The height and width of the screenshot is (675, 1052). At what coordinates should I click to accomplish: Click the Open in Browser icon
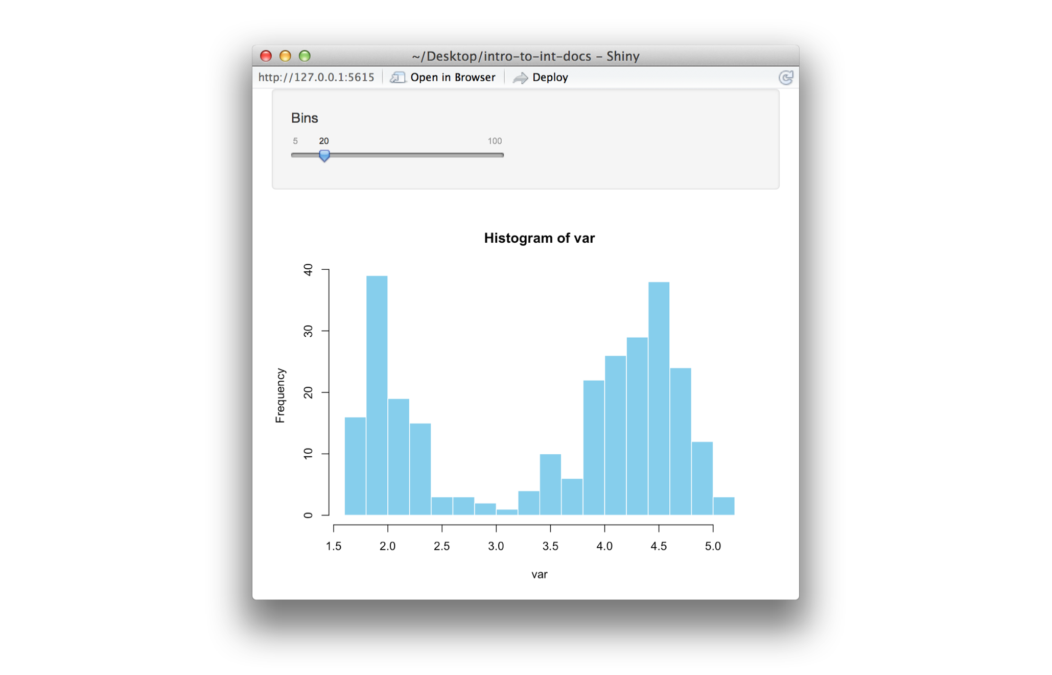pos(398,77)
